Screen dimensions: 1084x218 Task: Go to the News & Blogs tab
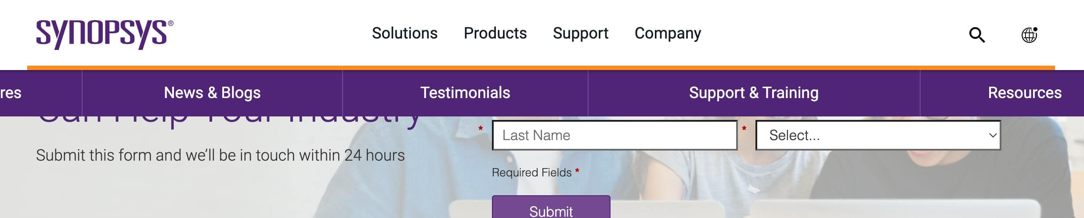coord(212,93)
